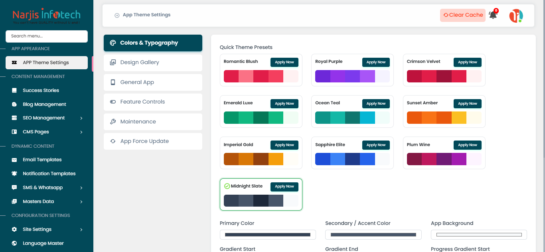This screenshot has height=252, width=545.
Task: Click the Romantic Blush color palette strip
Action: point(261,76)
